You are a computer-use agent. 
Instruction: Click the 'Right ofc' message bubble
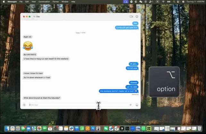[x=28, y=37]
